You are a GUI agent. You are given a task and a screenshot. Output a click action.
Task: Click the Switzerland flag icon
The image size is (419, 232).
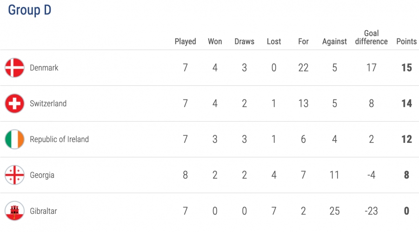(15, 103)
